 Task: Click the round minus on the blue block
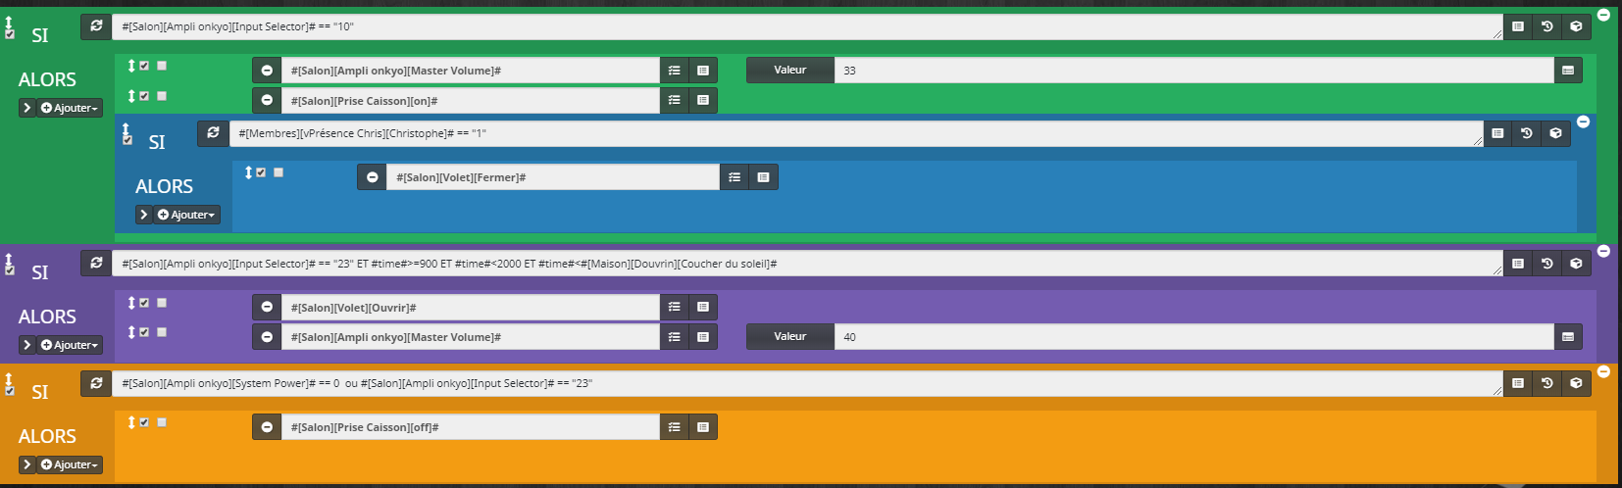coord(1583,122)
